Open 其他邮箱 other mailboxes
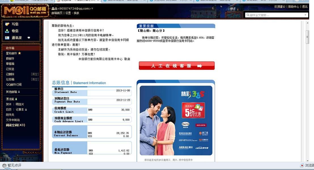The height and width of the screenshot is (170, 314). [x=11, y=92]
